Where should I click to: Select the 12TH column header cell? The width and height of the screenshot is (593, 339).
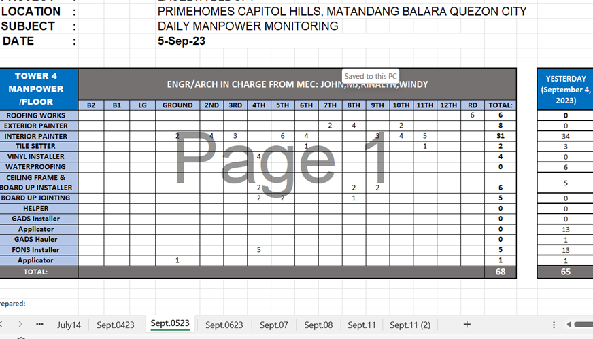click(x=449, y=105)
